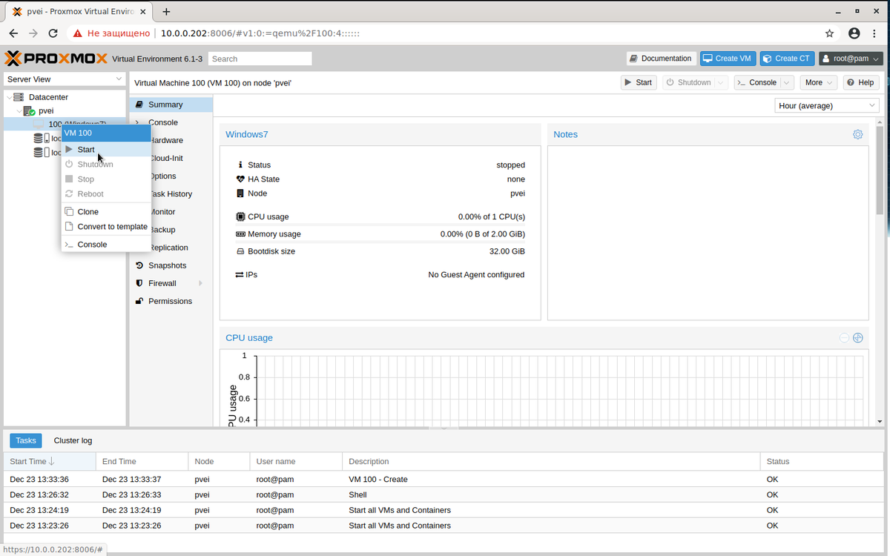Open the browser profile icon
Screen dimensions: 890x556
tap(854, 33)
